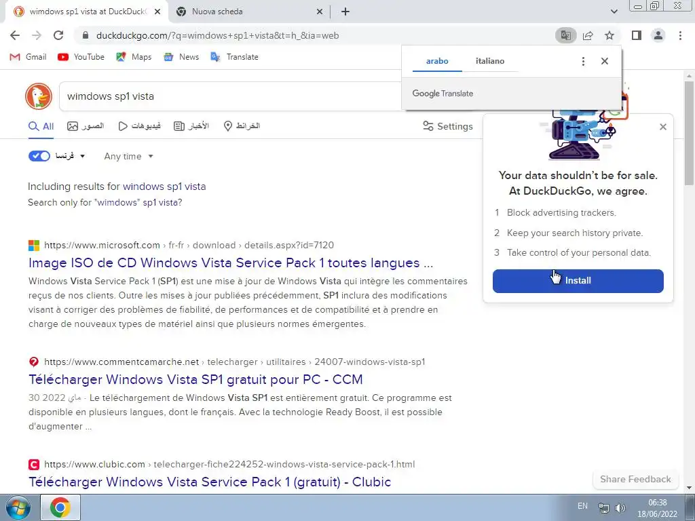Click the forward navigation arrow
This screenshot has width=695, height=521.
click(x=37, y=35)
